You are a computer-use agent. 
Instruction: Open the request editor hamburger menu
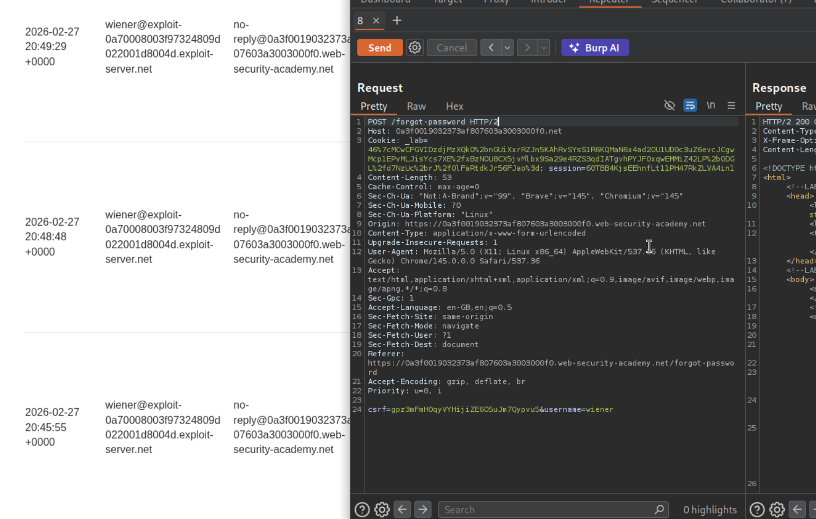pos(731,105)
